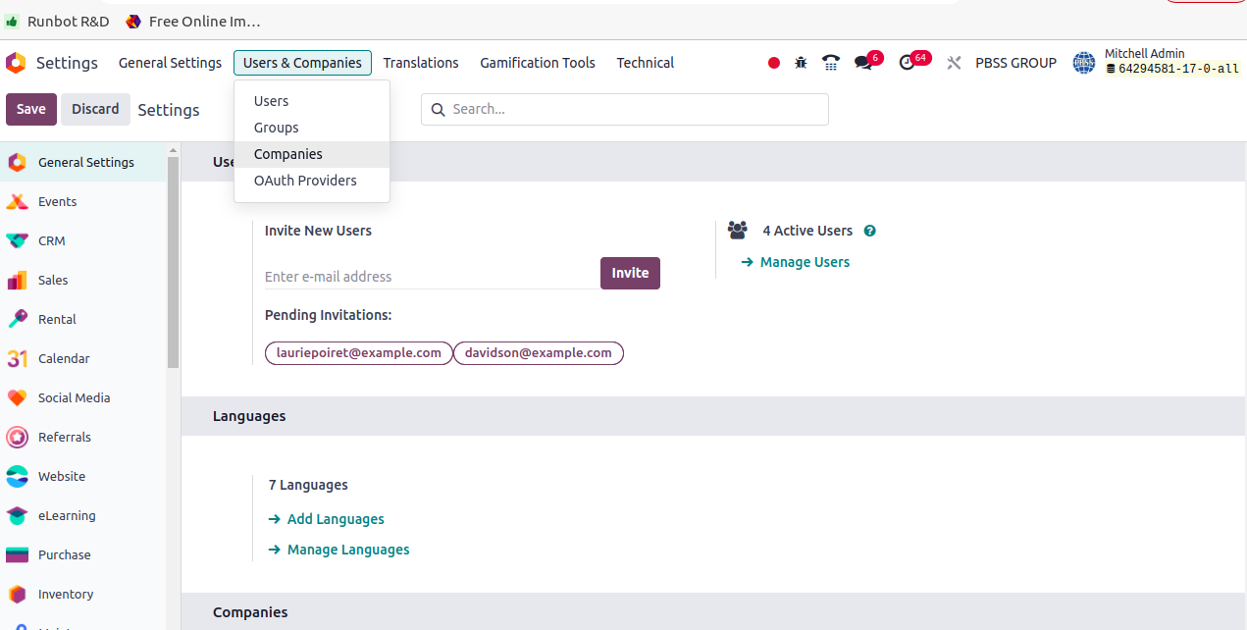Select Groups from the dropdown
1247x630 pixels.
[312, 128]
